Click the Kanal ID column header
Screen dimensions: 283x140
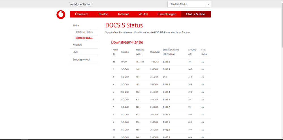(115, 52)
